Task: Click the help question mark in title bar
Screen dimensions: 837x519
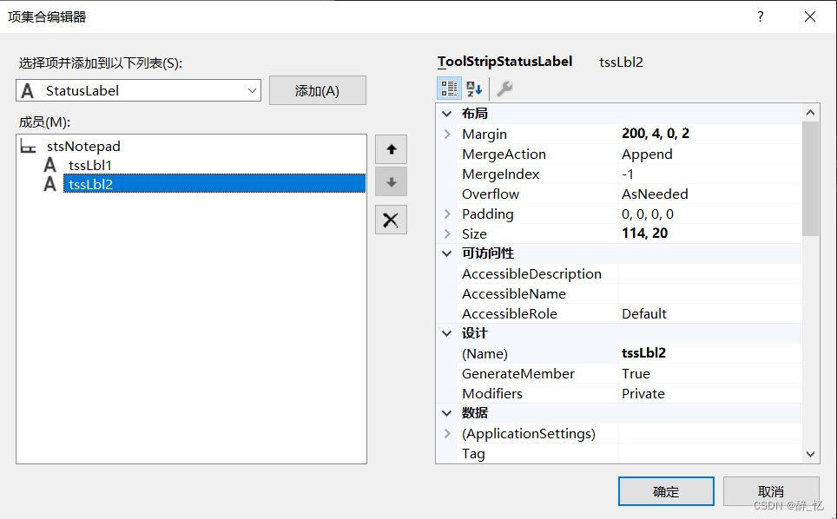Action: point(761,16)
